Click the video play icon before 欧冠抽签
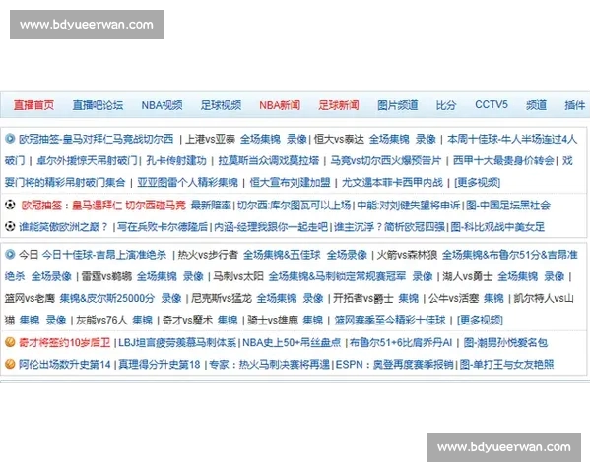The width and height of the screenshot is (591, 472). point(10,139)
